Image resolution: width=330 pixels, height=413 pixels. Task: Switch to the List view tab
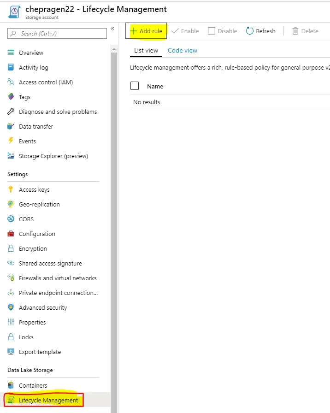click(146, 50)
